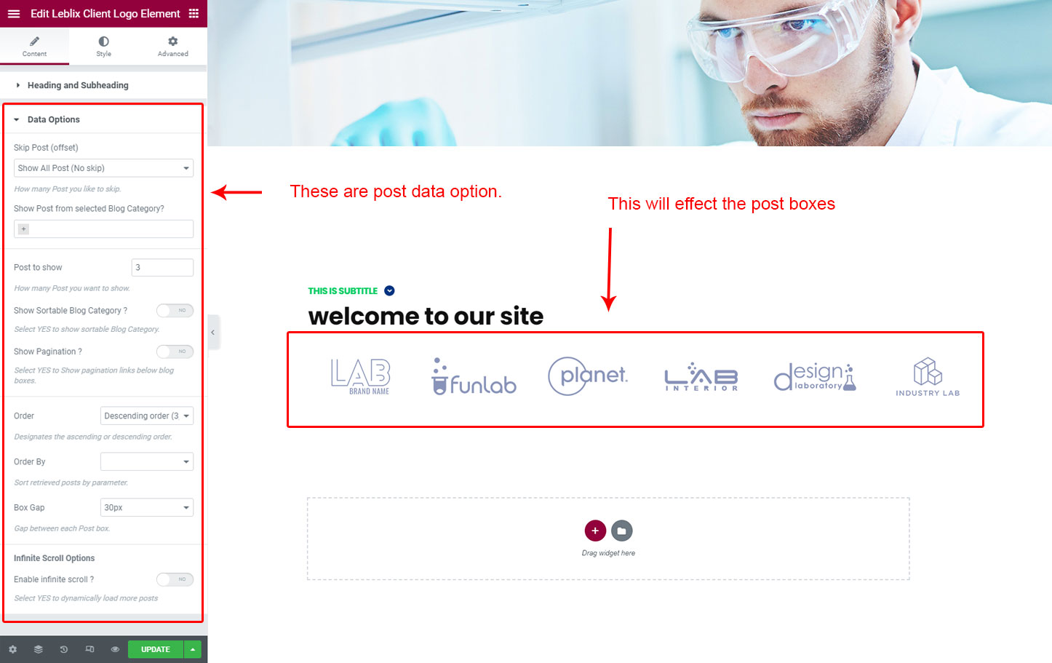Turn on Enable infinite scroll switch
1052x663 pixels.
[x=175, y=579]
